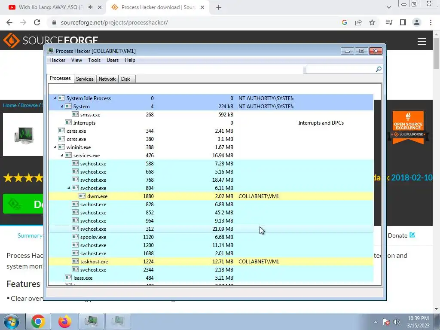
Task: Bookmark this page with star icon
Action: (x=372, y=22)
